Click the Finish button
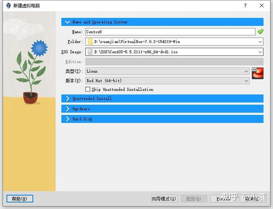This screenshot has height=209, width=273. point(223,199)
